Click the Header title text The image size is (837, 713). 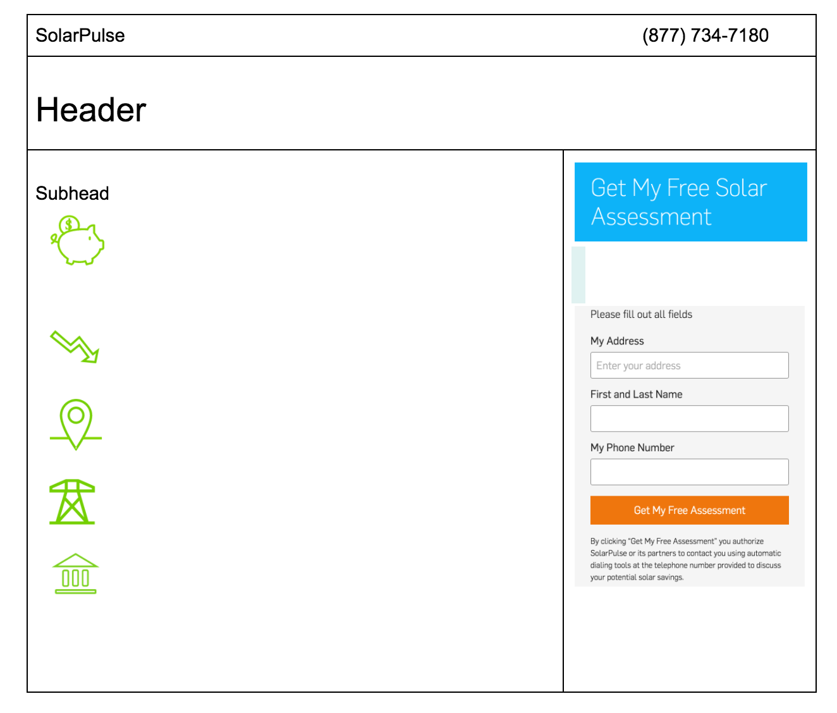(x=91, y=110)
